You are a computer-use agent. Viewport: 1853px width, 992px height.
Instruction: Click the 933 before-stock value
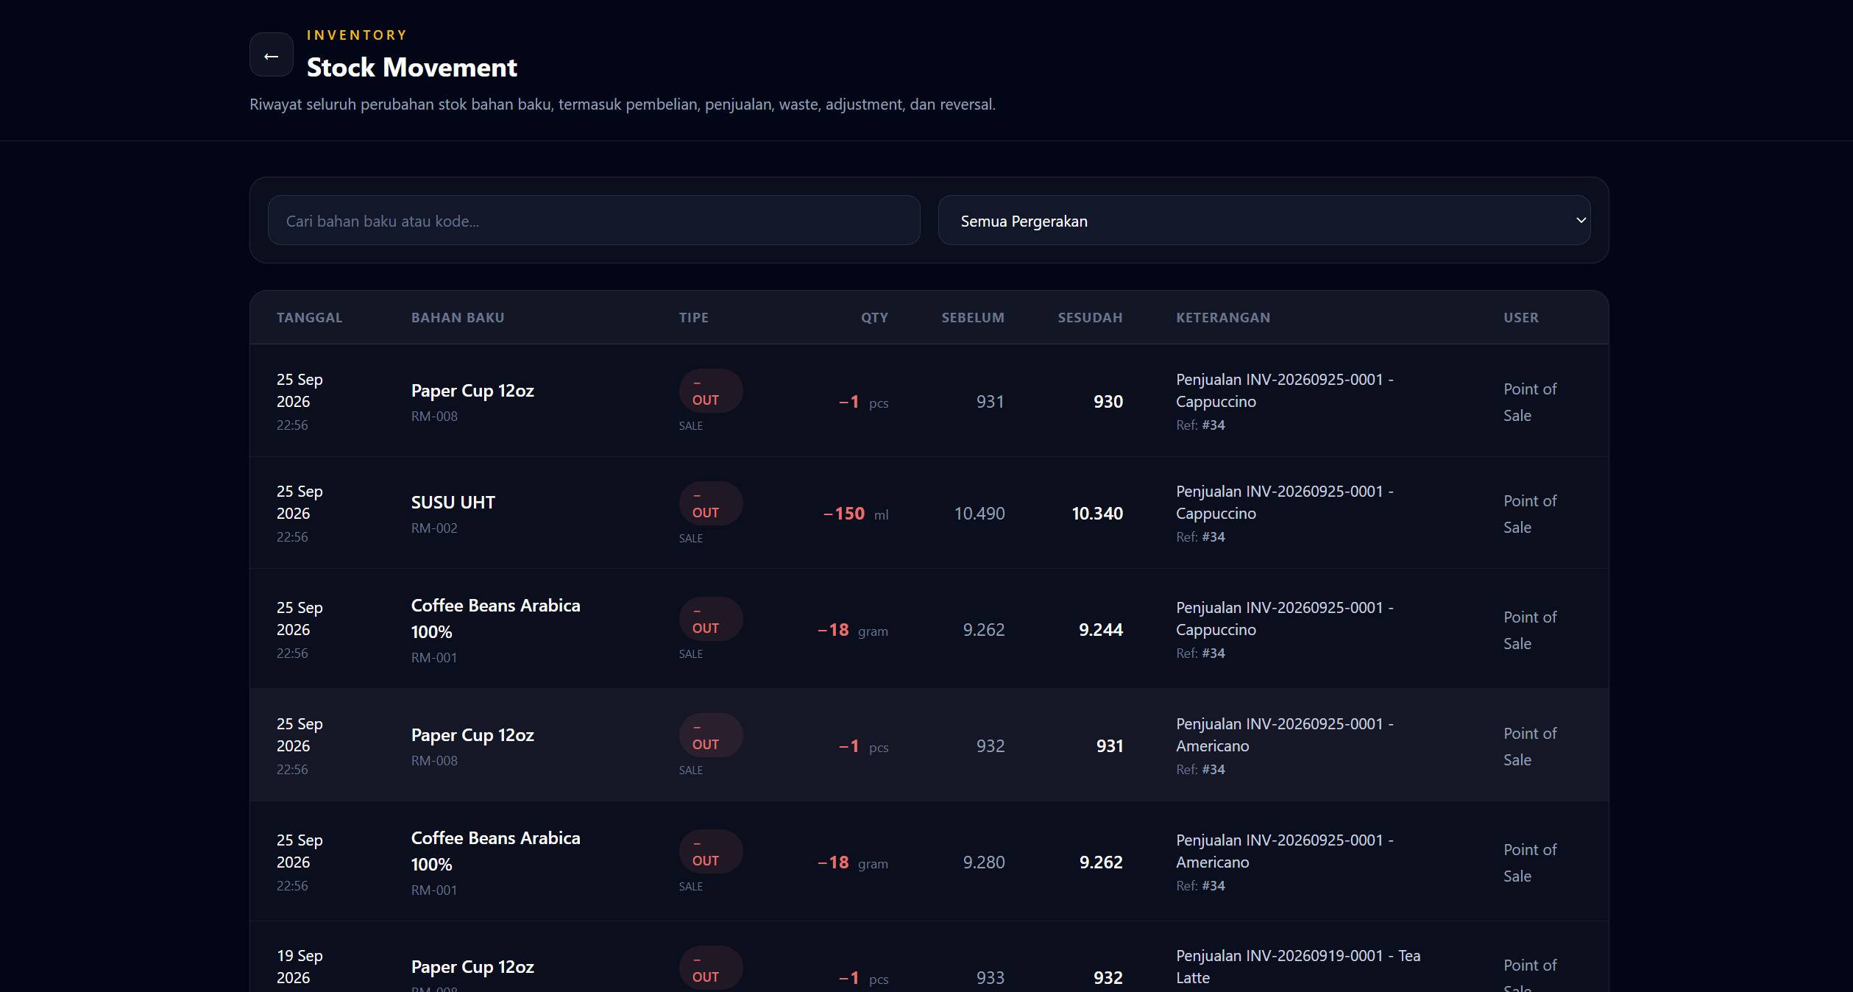[x=990, y=978]
